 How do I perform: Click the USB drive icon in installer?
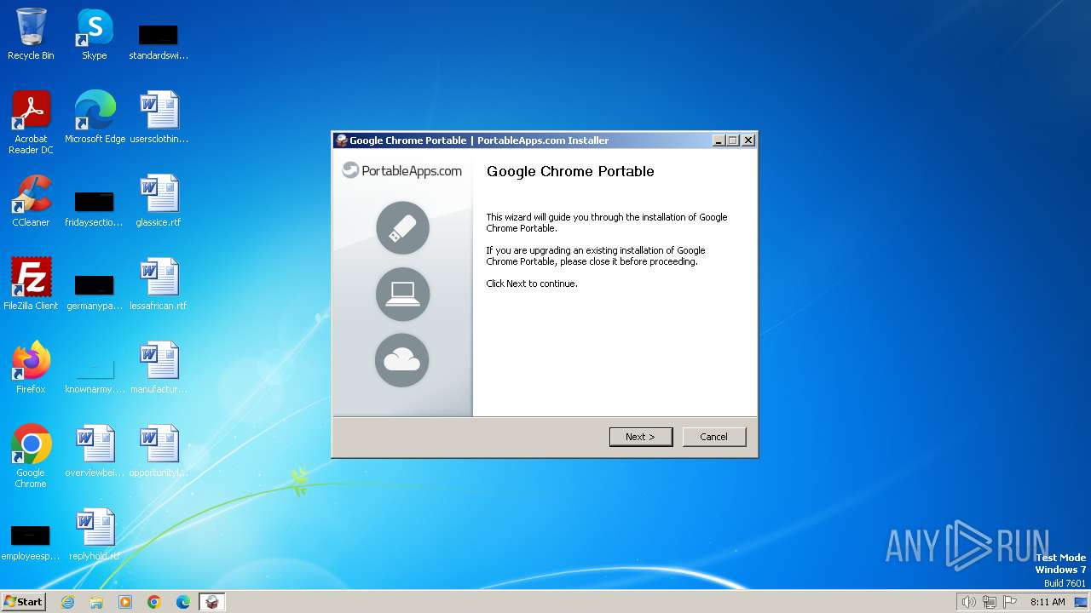(403, 228)
